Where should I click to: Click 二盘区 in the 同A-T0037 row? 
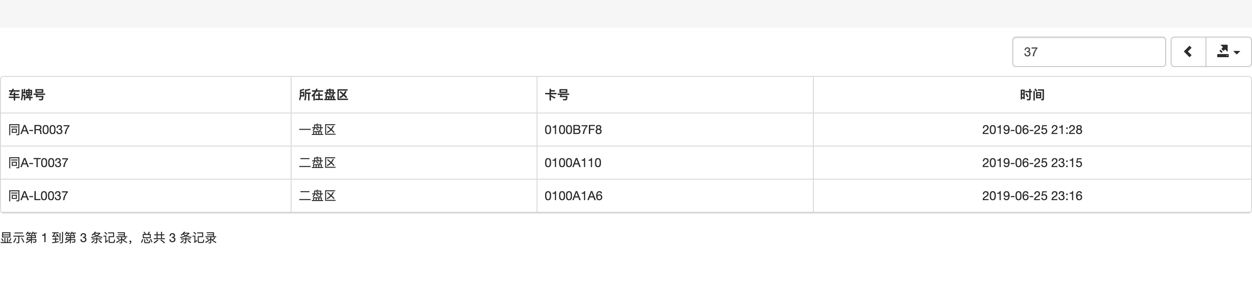pyautogui.click(x=317, y=163)
